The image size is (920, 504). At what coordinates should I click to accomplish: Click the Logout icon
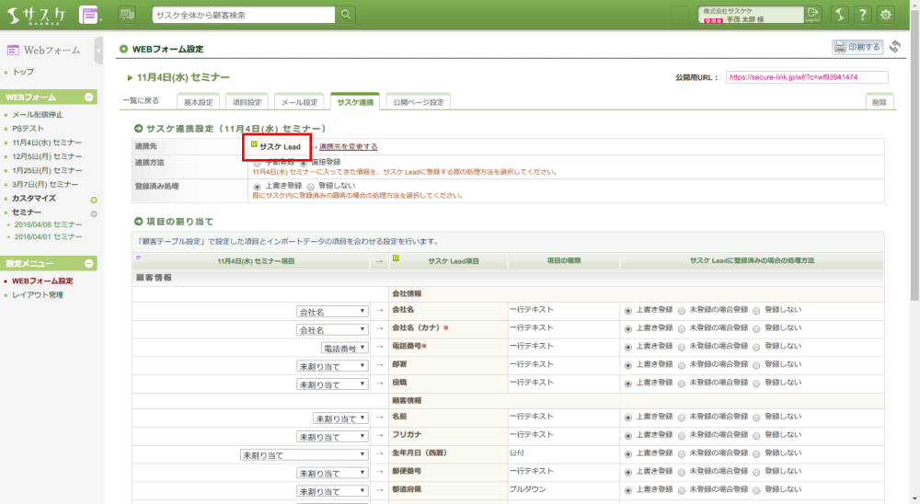813,14
